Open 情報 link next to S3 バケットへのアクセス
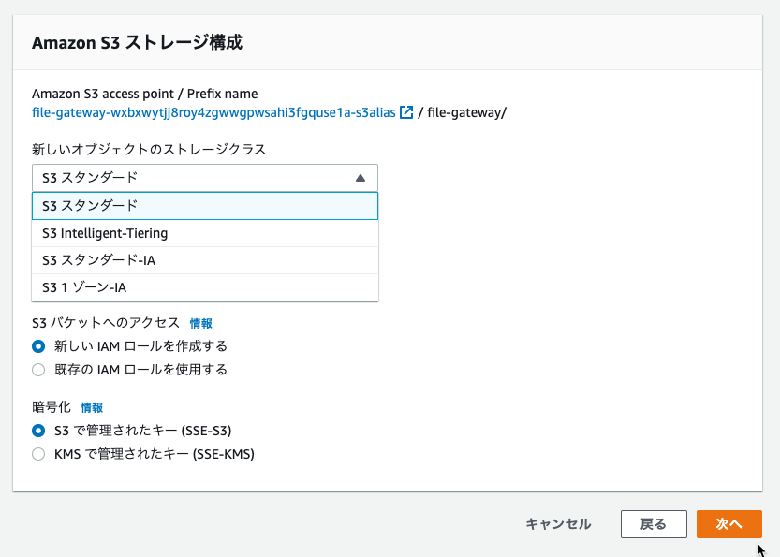 click(x=201, y=323)
